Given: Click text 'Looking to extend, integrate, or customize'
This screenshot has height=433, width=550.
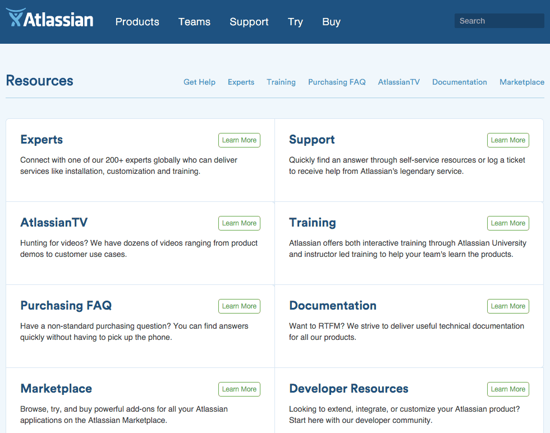Looking at the screenshot, I should click(360, 409).
